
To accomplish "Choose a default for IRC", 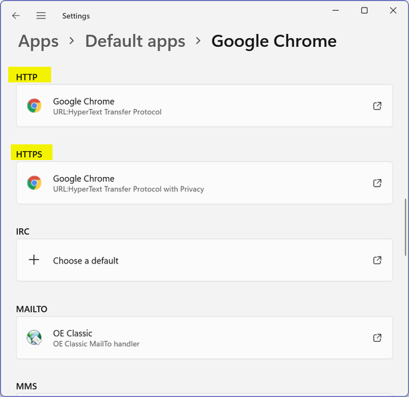I will tap(204, 260).
